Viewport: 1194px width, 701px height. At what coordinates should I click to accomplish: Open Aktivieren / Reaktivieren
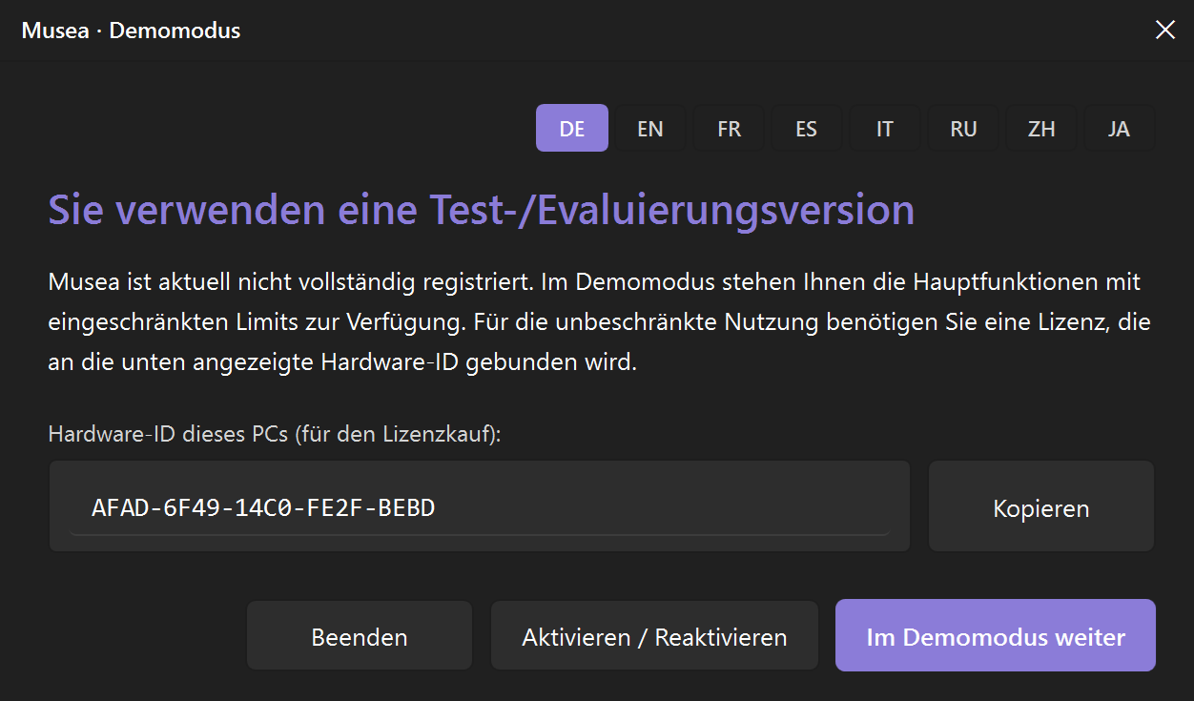[654, 636]
